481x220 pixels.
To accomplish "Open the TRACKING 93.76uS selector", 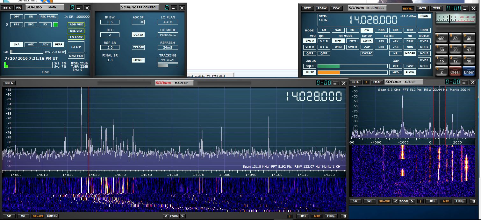I will point(168,60).
